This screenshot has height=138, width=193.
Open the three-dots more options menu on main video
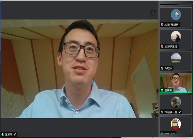point(153,13)
